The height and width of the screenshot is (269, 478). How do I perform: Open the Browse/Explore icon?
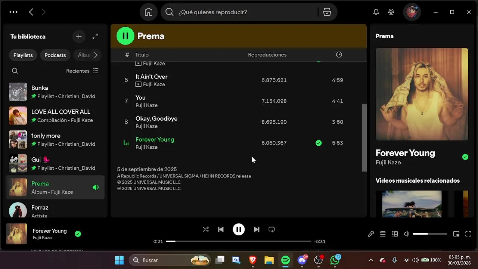point(327,12)
